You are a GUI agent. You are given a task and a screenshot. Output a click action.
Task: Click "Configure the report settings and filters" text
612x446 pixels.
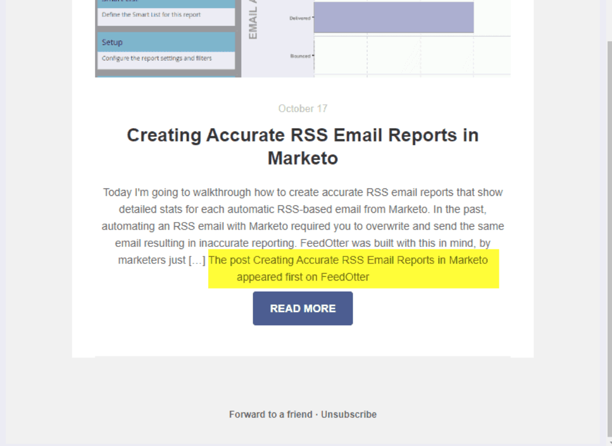point(156,58)
